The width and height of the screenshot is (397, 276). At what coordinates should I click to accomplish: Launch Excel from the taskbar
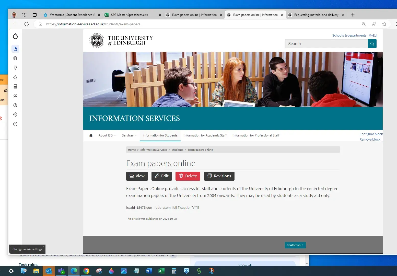click(161, 271)
